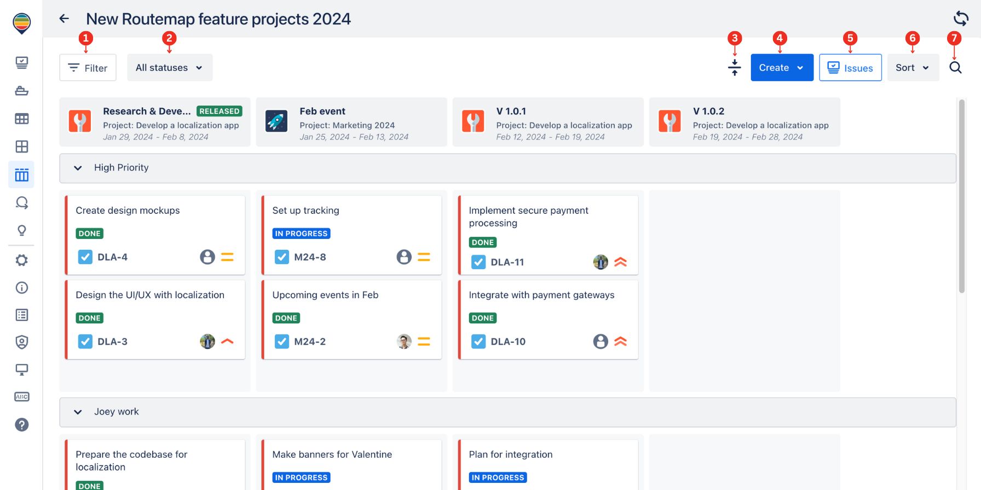Click the Issues button
This screenshot has height=490, width=981.
[x=850, y=68]
